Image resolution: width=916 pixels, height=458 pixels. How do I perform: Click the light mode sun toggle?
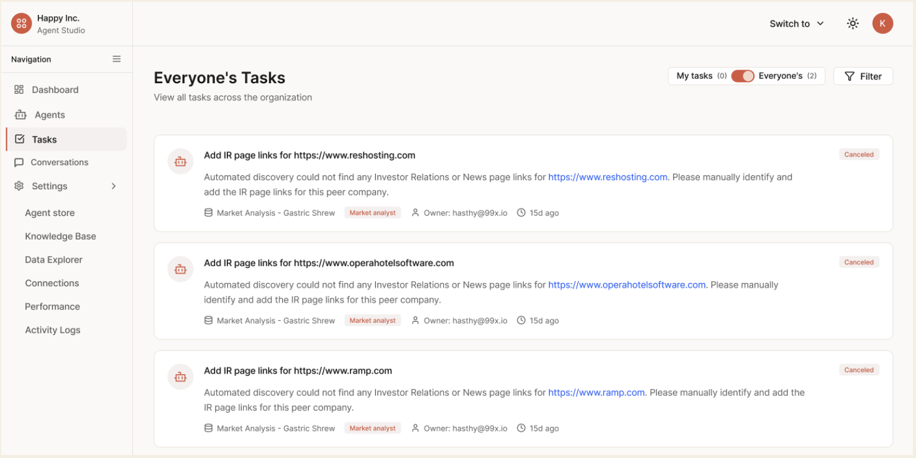click(x=852, y=23)
